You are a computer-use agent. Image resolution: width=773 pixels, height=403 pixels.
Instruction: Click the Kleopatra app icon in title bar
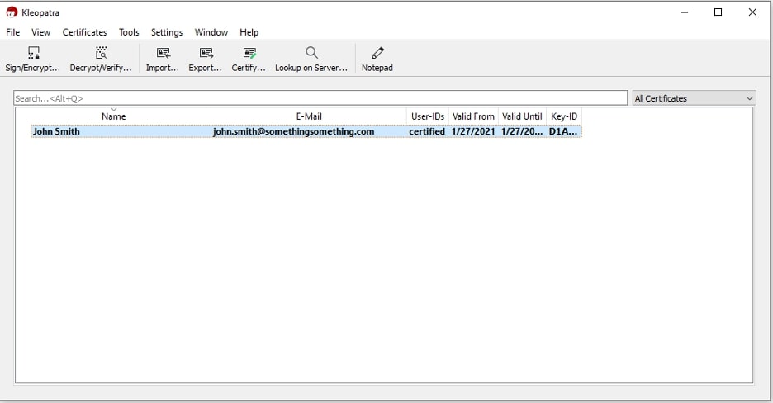click(12, 12)
